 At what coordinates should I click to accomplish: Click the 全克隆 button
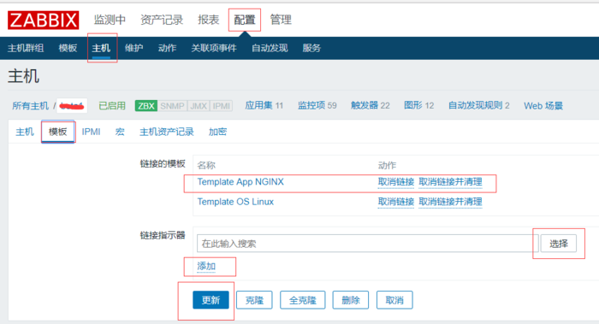pyautogui.click(x=303, y=300)
